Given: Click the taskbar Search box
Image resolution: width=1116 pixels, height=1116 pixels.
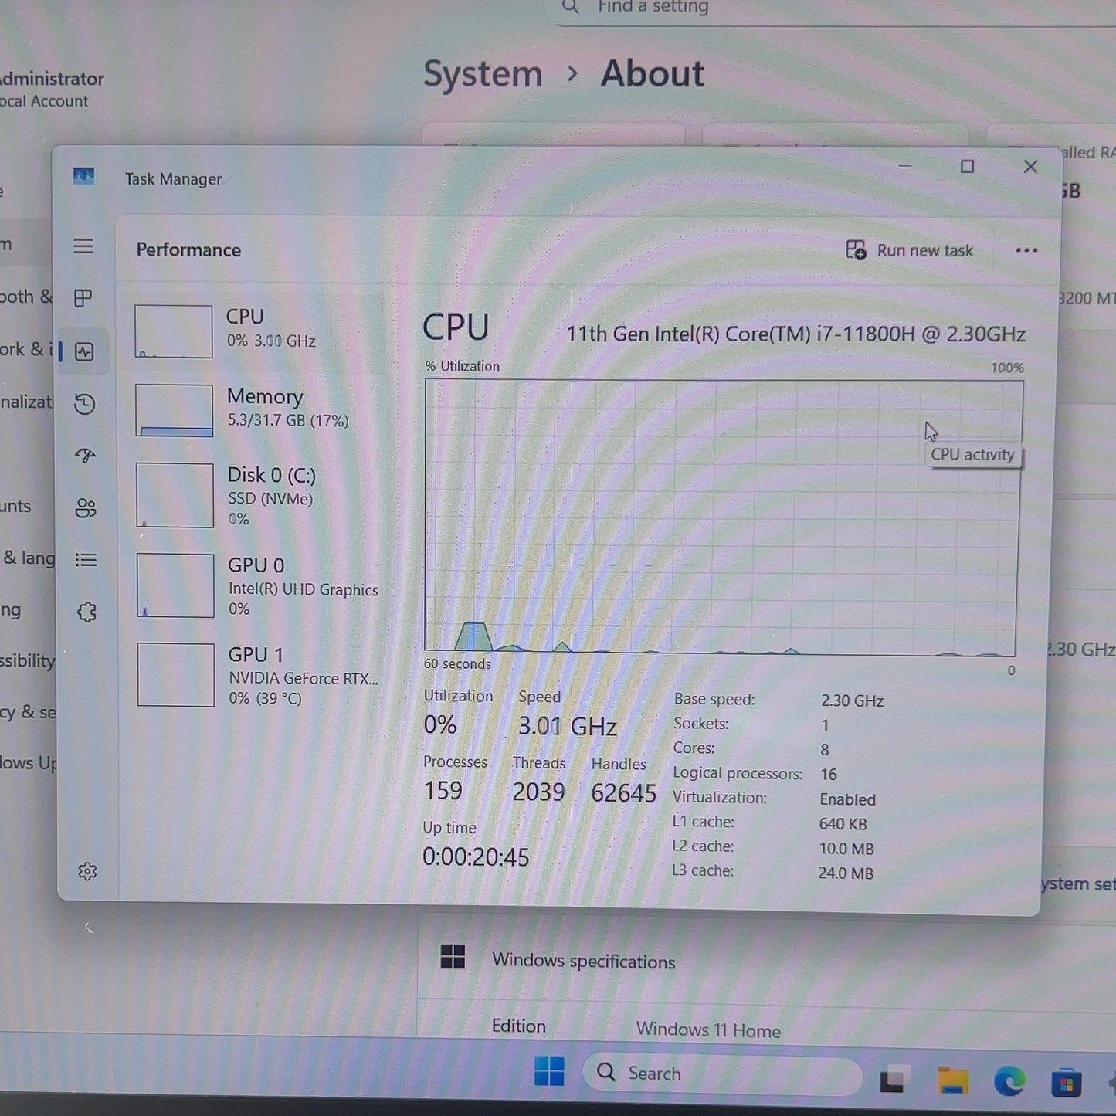Looking at the screenshot, I should point(722,1074).
